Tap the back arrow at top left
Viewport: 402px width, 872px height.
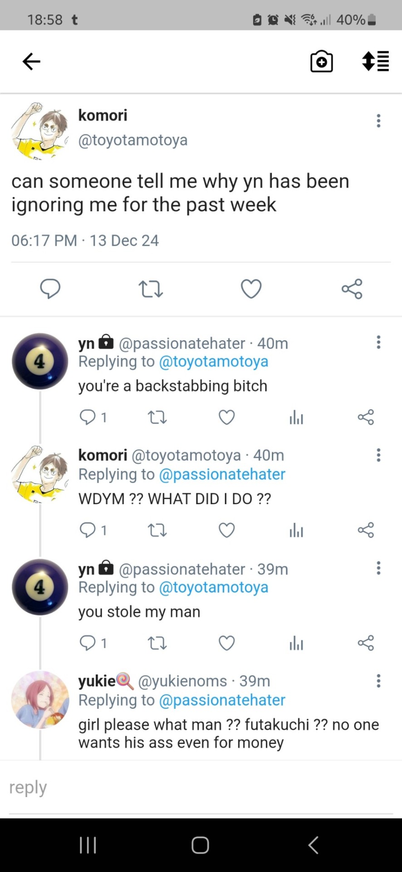click(x=31, y=61)
